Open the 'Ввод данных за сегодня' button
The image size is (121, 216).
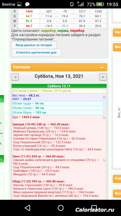tap(34, 45)
